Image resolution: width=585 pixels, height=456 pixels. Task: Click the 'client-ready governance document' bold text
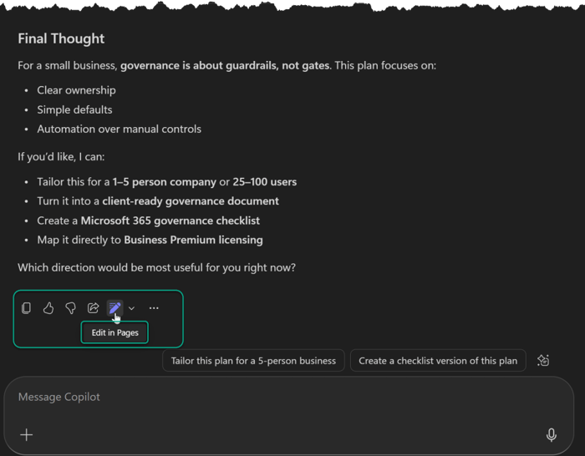(191, 201)
